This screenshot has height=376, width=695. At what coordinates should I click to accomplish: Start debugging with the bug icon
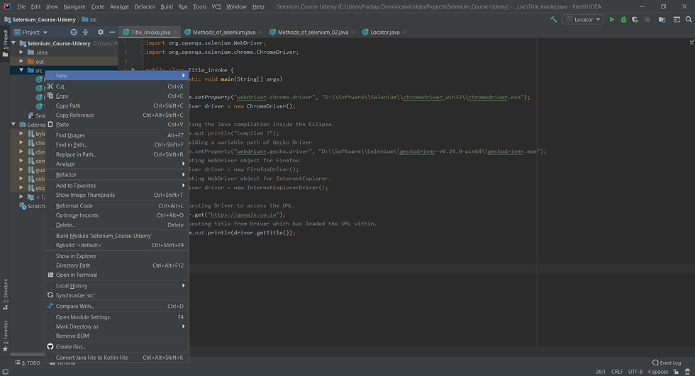(623, 19)
